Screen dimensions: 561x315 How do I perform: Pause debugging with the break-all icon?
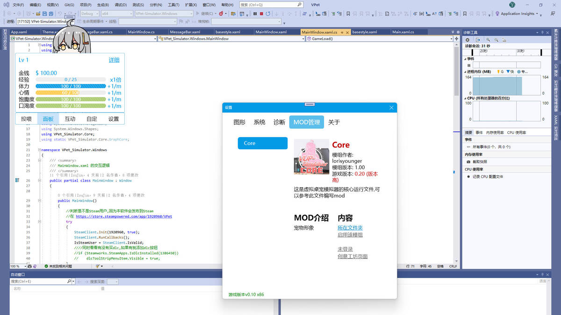[x=255, y=14]
